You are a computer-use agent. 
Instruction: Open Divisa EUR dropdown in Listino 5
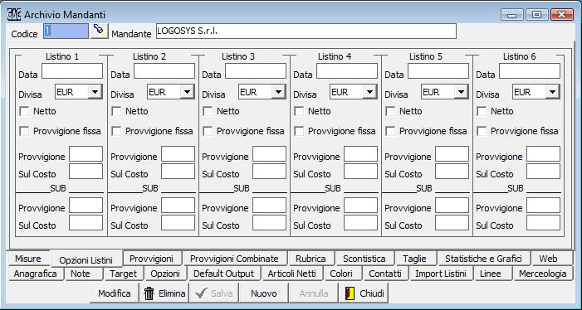tap(461, 92)
